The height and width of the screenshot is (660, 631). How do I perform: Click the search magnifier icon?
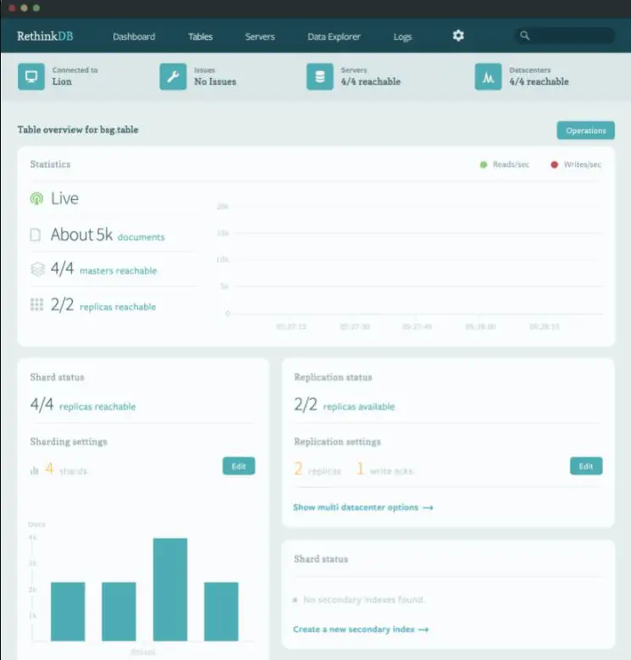tap(524, 36)
